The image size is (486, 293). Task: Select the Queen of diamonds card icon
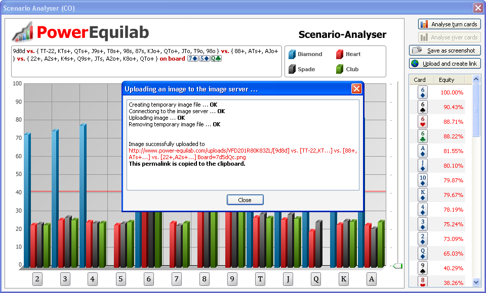tap(423, 254)
